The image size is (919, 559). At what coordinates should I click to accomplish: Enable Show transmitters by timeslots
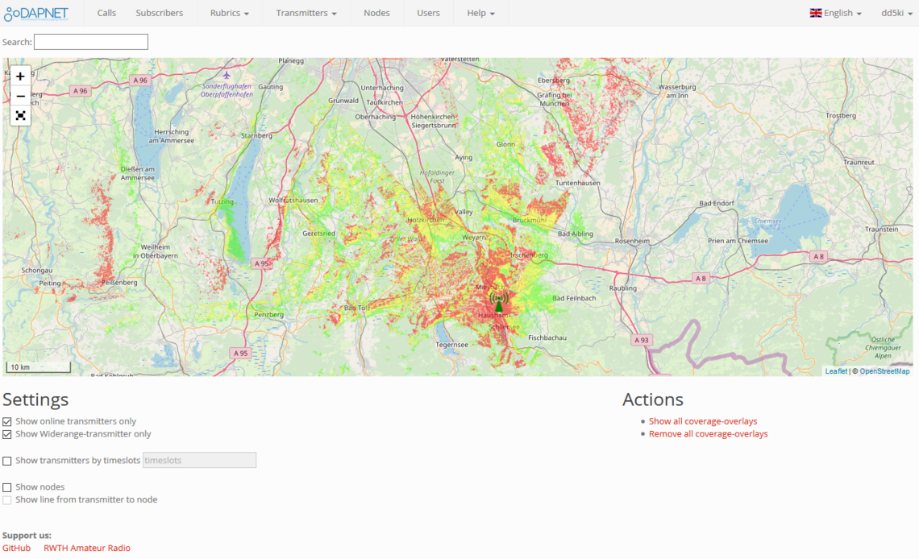pyautogui.click(x=7, y=461)
